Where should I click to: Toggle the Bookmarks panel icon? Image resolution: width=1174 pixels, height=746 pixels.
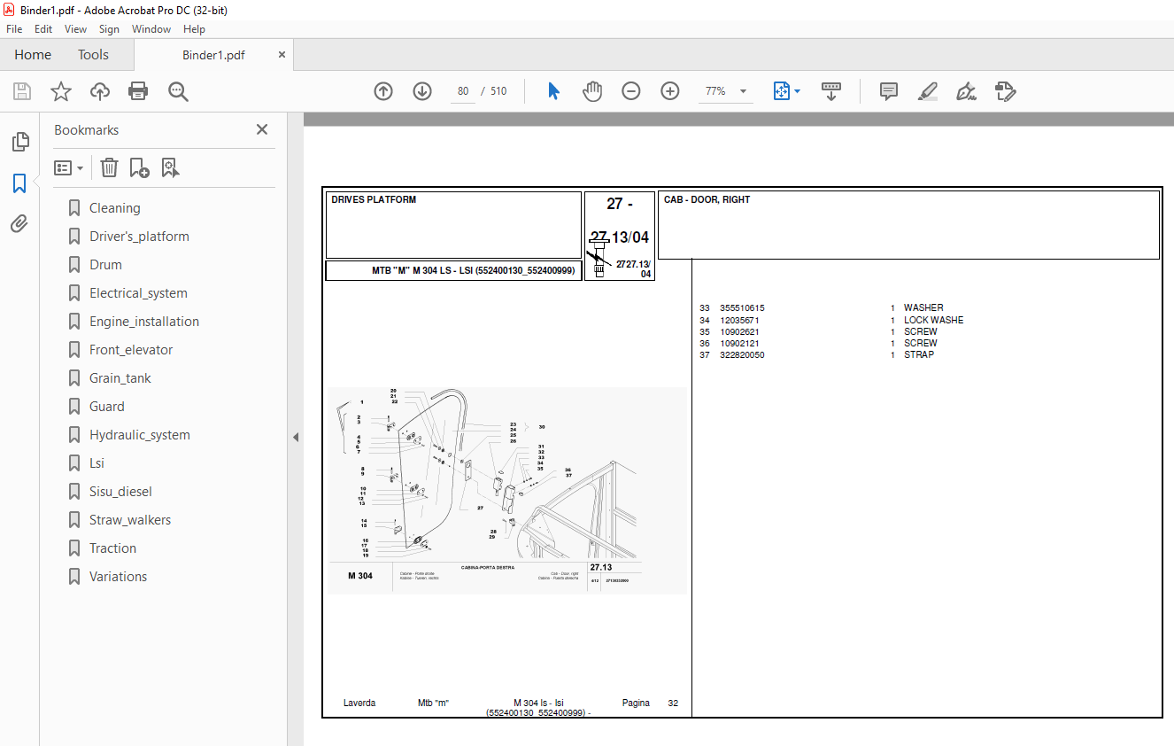coord(19,183)
